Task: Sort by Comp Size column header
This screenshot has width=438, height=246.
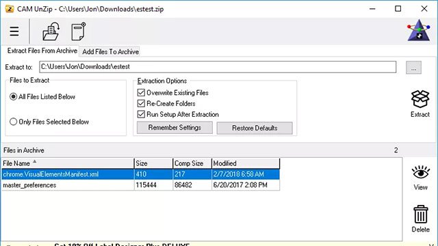Action: (x=192, y=163)
